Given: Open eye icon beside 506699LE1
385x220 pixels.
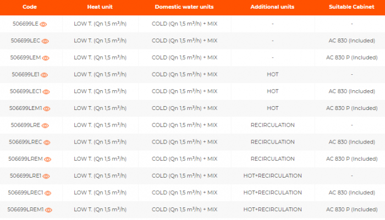Looking at the screenshot, I should pos(44,75).
